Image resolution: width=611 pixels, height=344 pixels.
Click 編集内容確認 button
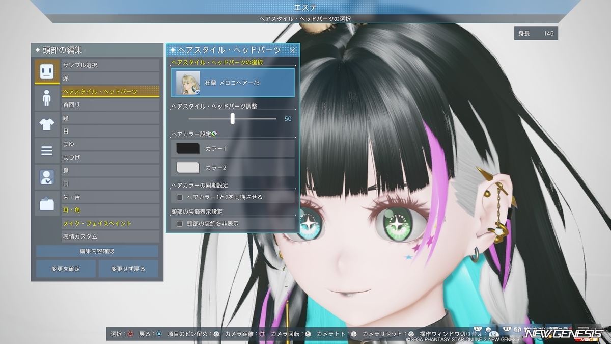click(97, 251)
